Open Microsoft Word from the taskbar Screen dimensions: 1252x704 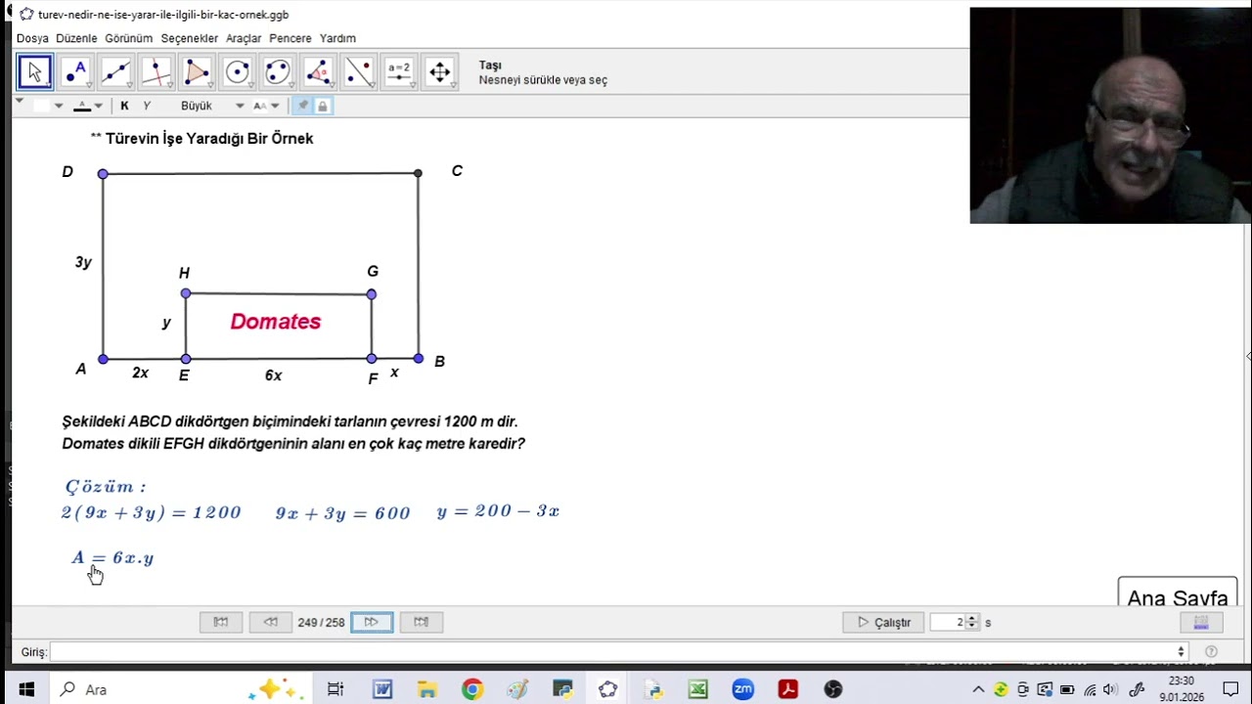tap(382, 689)
